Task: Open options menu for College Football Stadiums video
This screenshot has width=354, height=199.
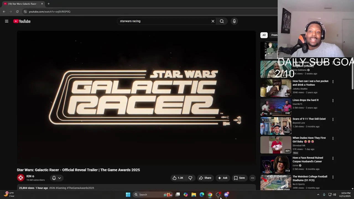Action: click(x=333, y=177)
